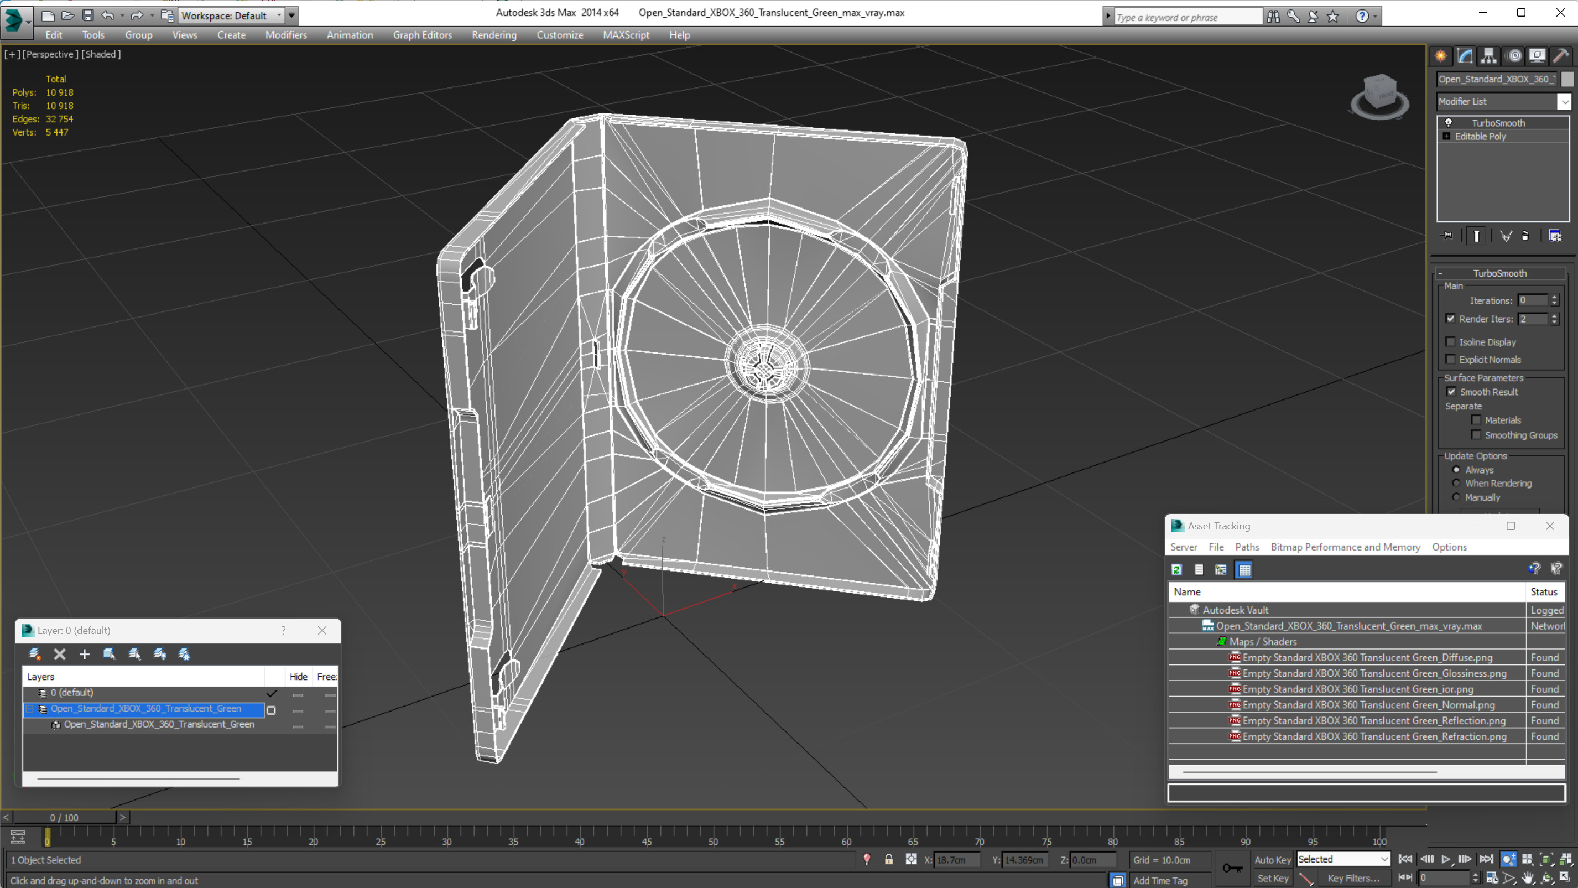Image resolution: width=1578 pixels, height=888 pixels.
Task: Click the Pin Stack icon
Action: pos(1447,235)
